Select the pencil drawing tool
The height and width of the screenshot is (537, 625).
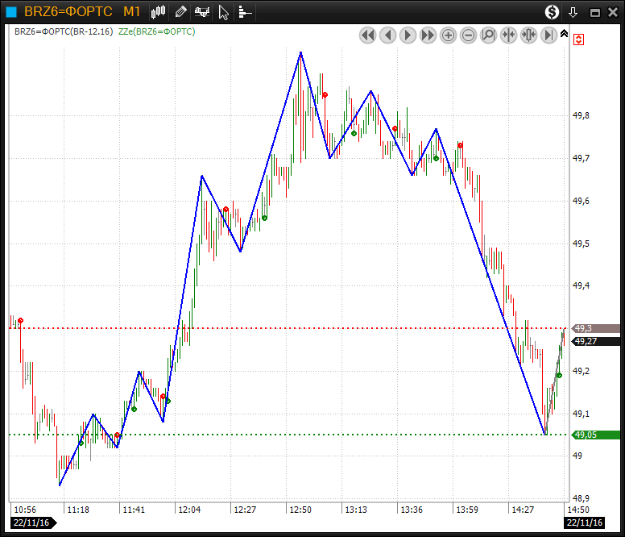pyautogui.click(x=180, y=12)
